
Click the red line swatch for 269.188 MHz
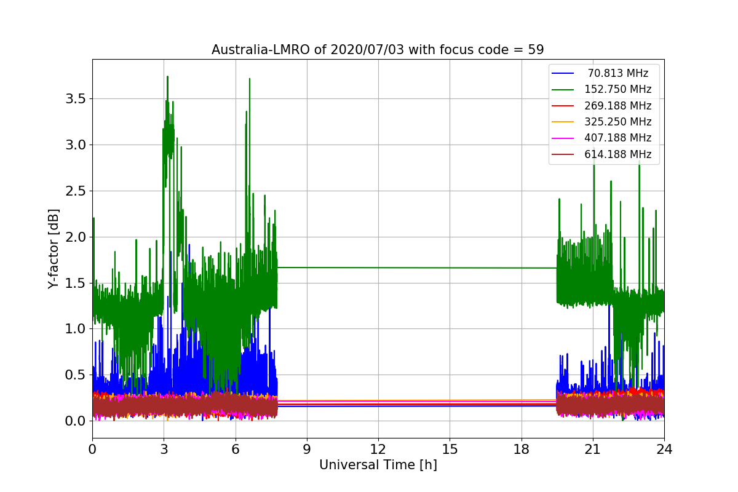click(563, 106)
